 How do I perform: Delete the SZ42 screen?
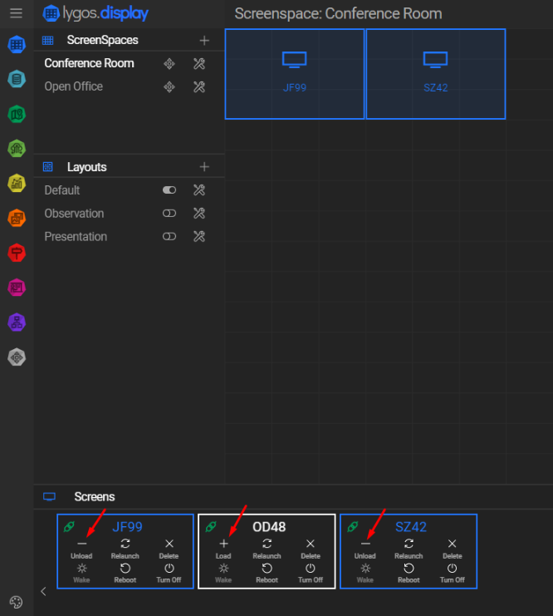coord(453,549)
